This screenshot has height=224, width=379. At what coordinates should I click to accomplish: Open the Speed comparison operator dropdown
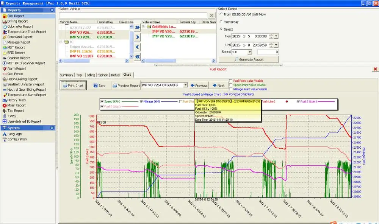point(249,52)
